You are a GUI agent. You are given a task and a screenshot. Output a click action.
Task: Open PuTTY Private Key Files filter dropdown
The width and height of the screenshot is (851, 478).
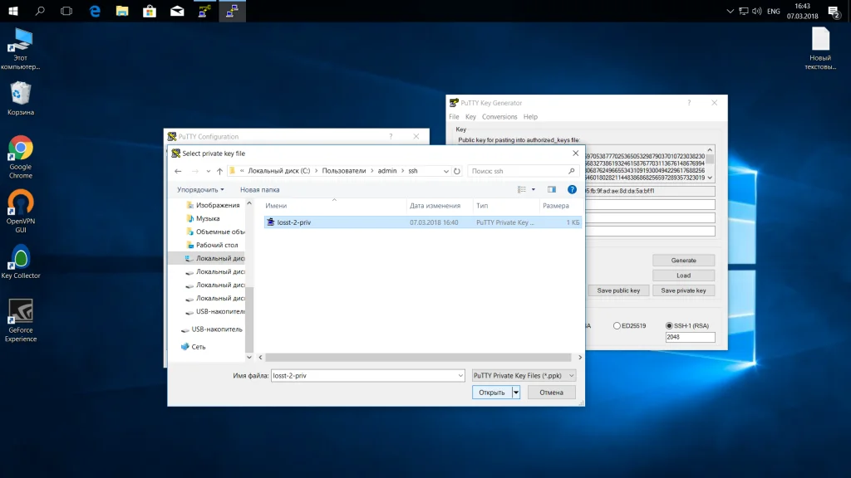click(524, 375)
